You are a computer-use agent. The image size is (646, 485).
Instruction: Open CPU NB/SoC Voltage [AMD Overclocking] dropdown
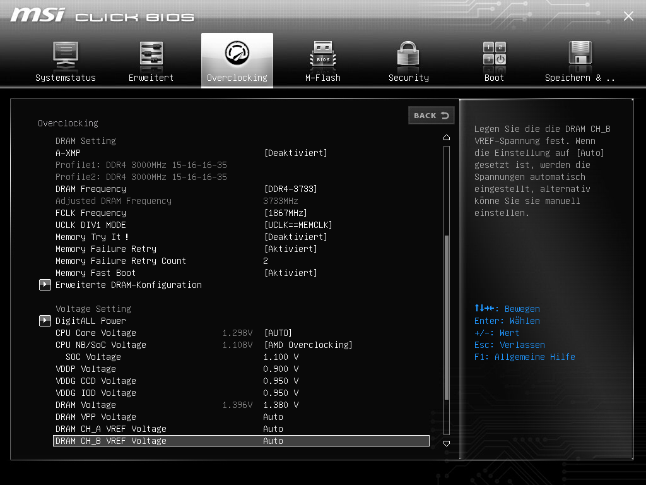click(308, 345)
